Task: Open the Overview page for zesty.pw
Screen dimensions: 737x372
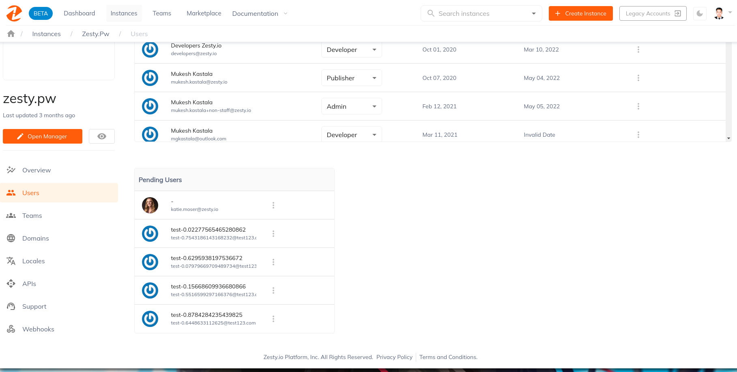Action: pyautogui.click(x=36, y=170)
